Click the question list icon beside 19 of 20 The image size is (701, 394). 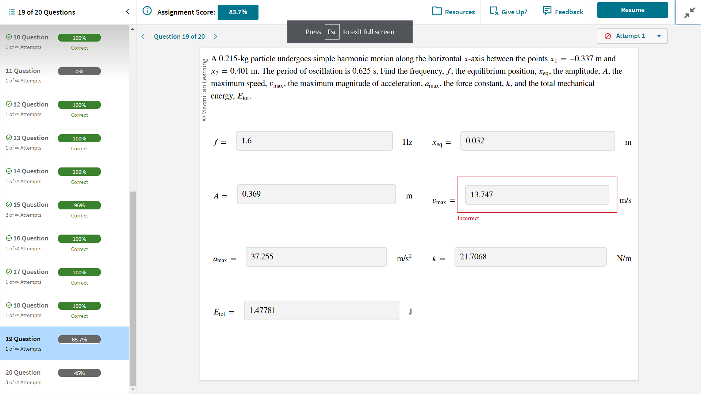pos(12,12)
